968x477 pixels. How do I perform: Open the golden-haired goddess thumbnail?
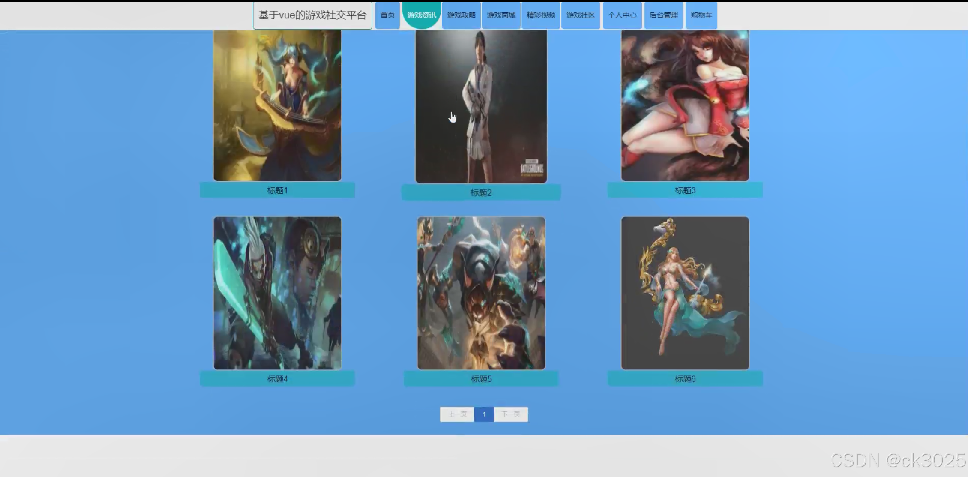tap(685, 293)
